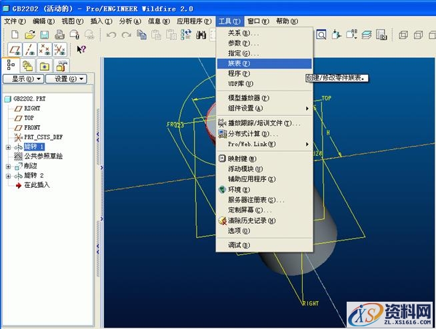Open the 信息(N) menu

click(x=159, y=21)
